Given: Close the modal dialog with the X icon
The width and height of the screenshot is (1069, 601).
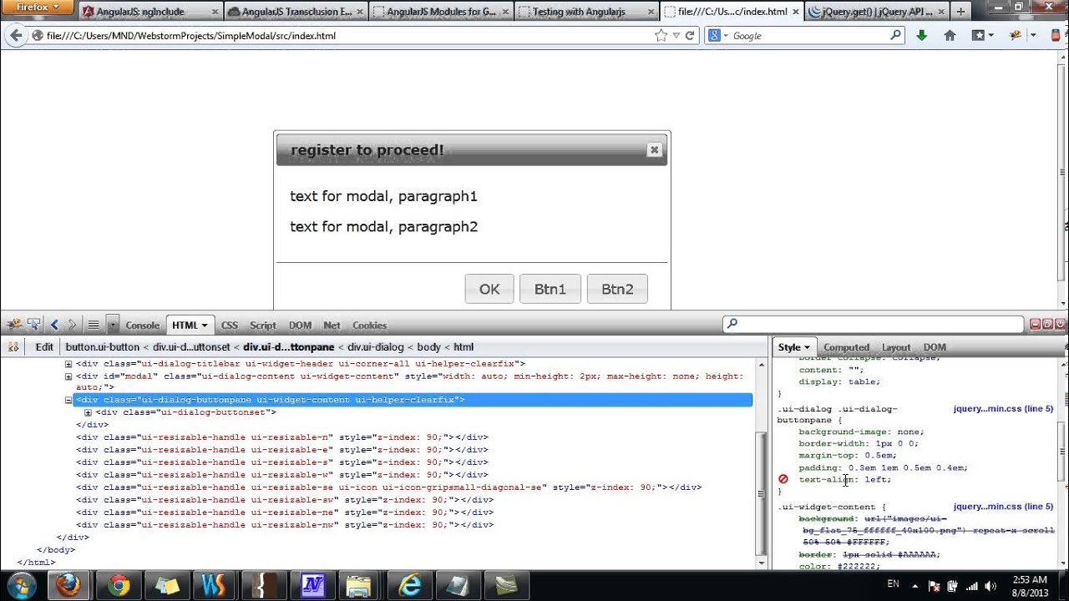Looking at the screenshot, I should [654, 149].
